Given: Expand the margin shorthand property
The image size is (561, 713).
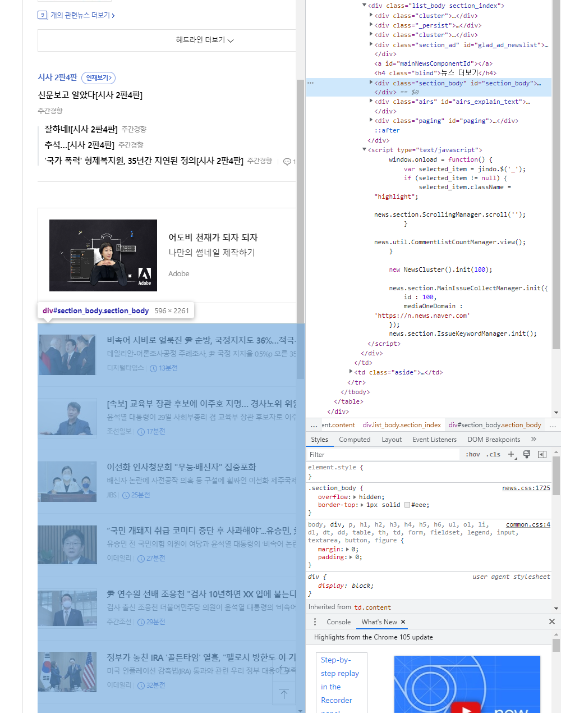Looking at the screenshot, I should [x=347, y=549].
